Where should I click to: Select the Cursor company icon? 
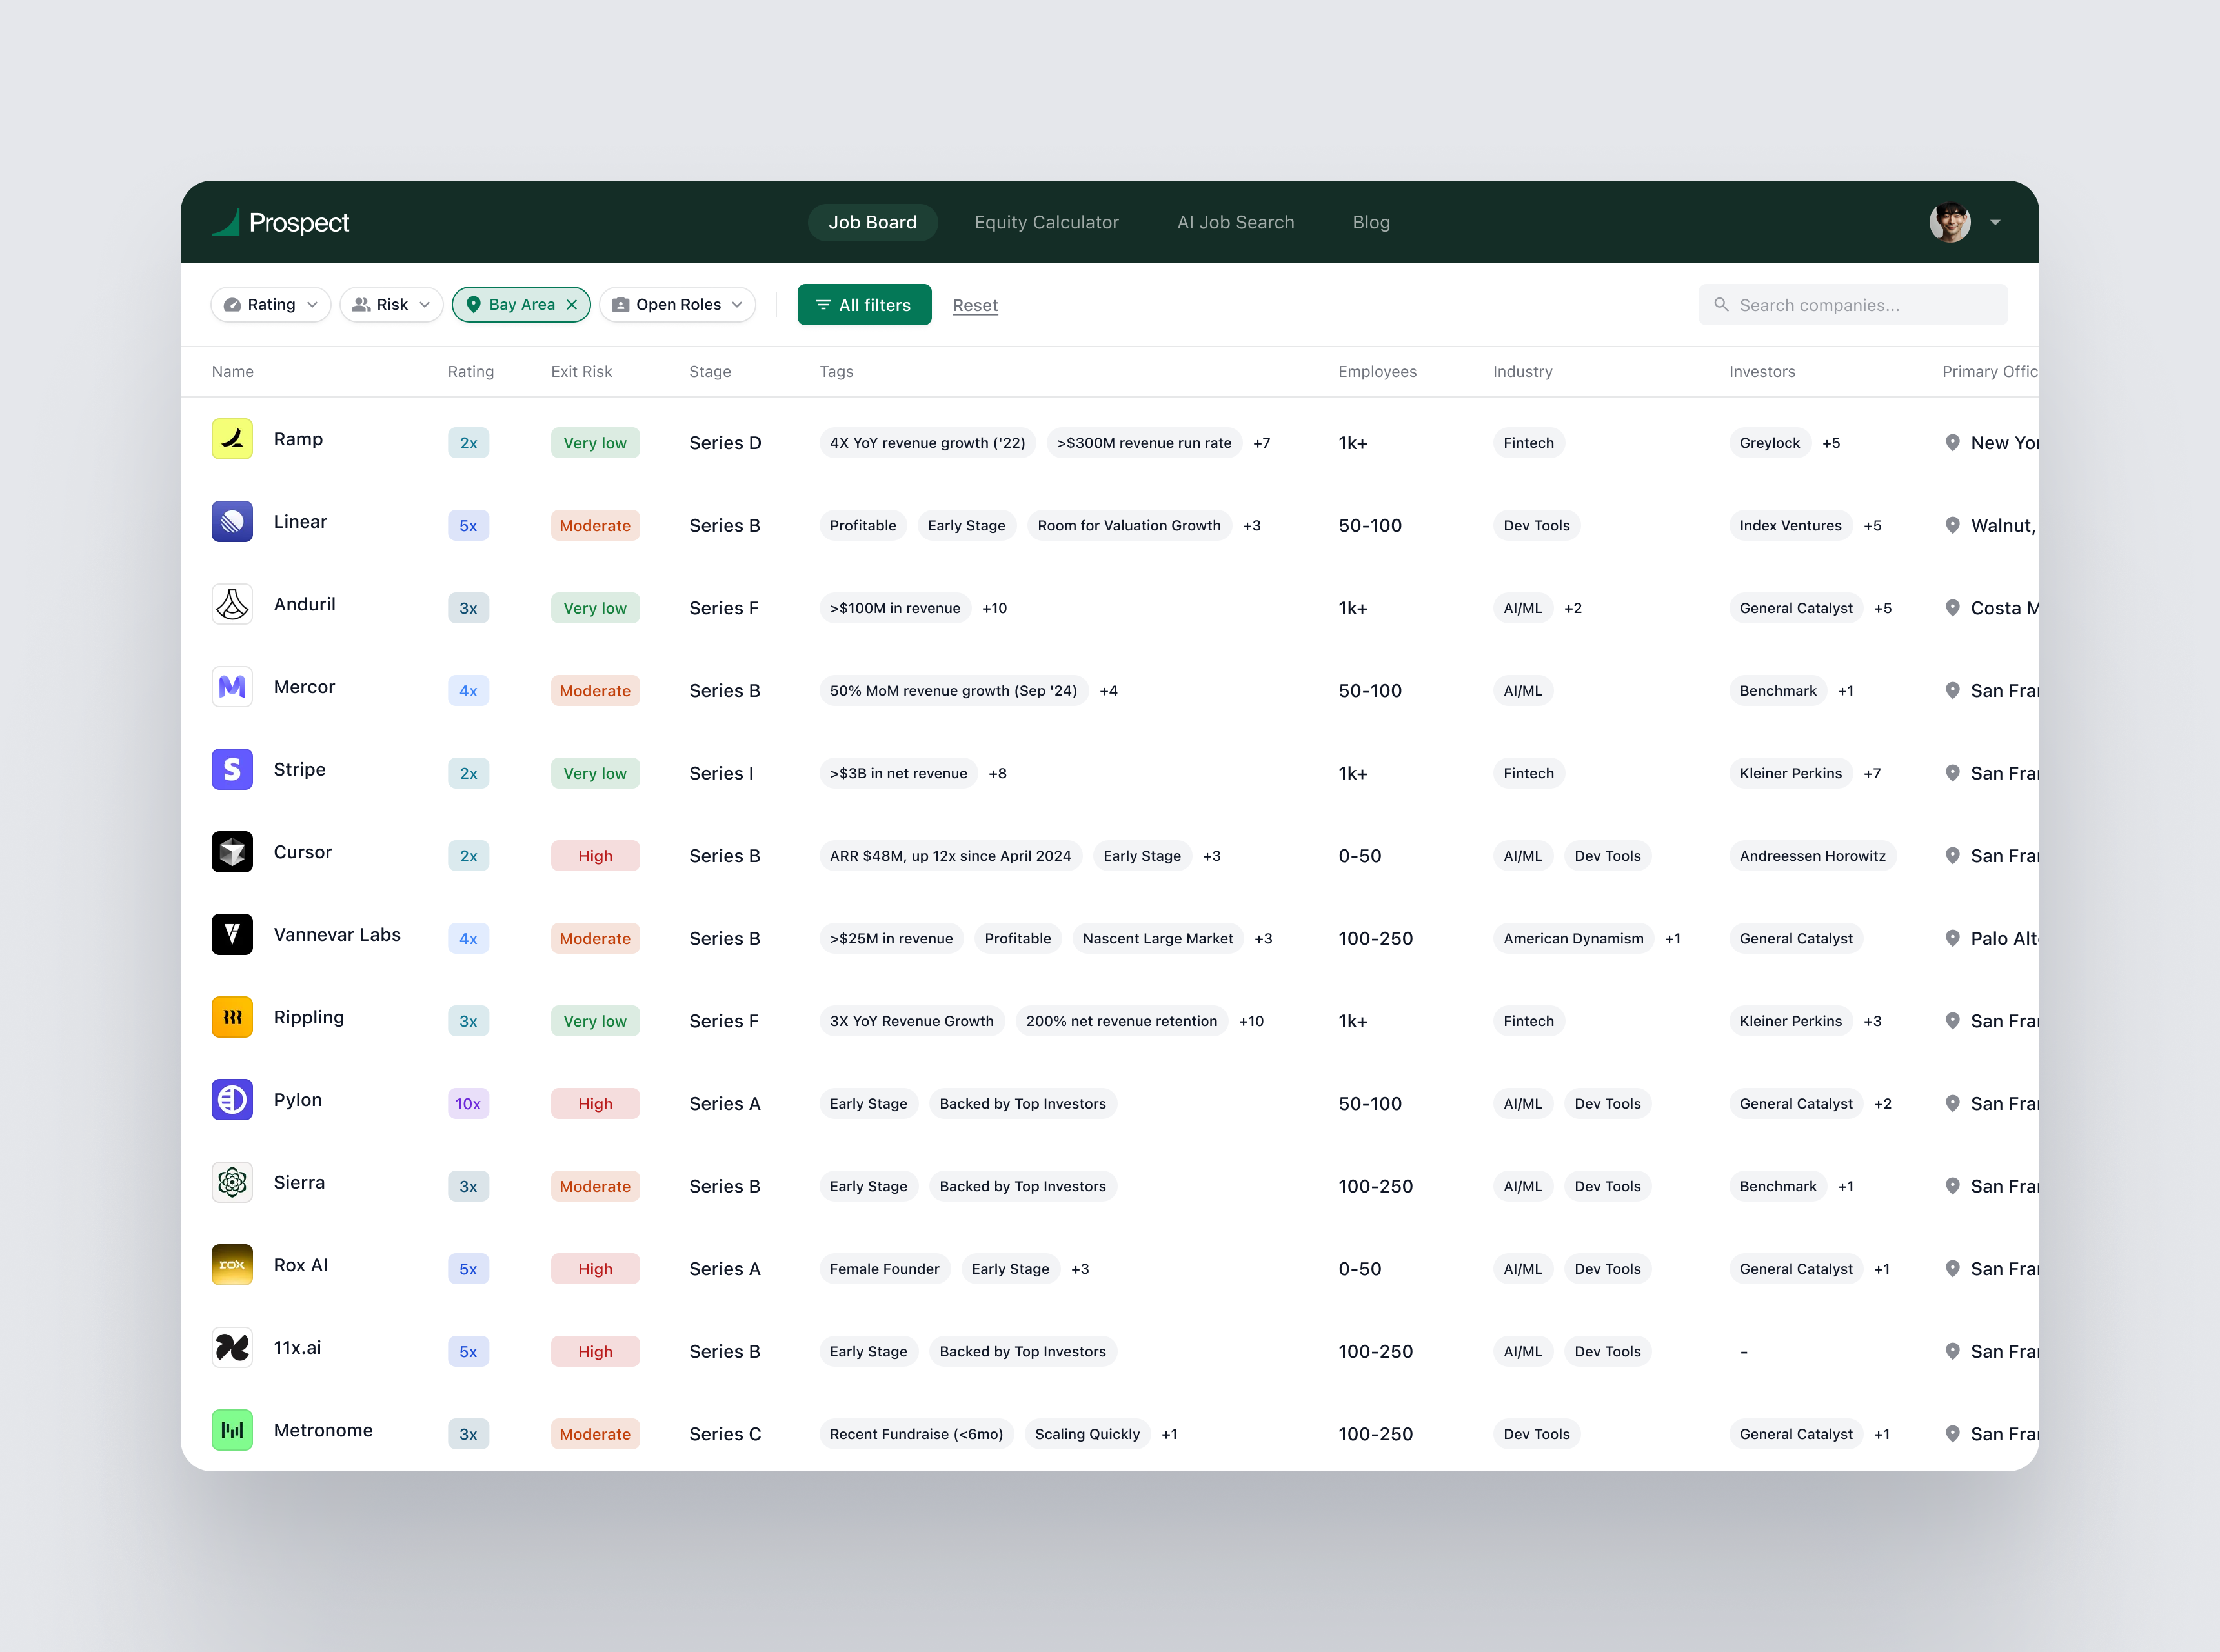(232, 853)
